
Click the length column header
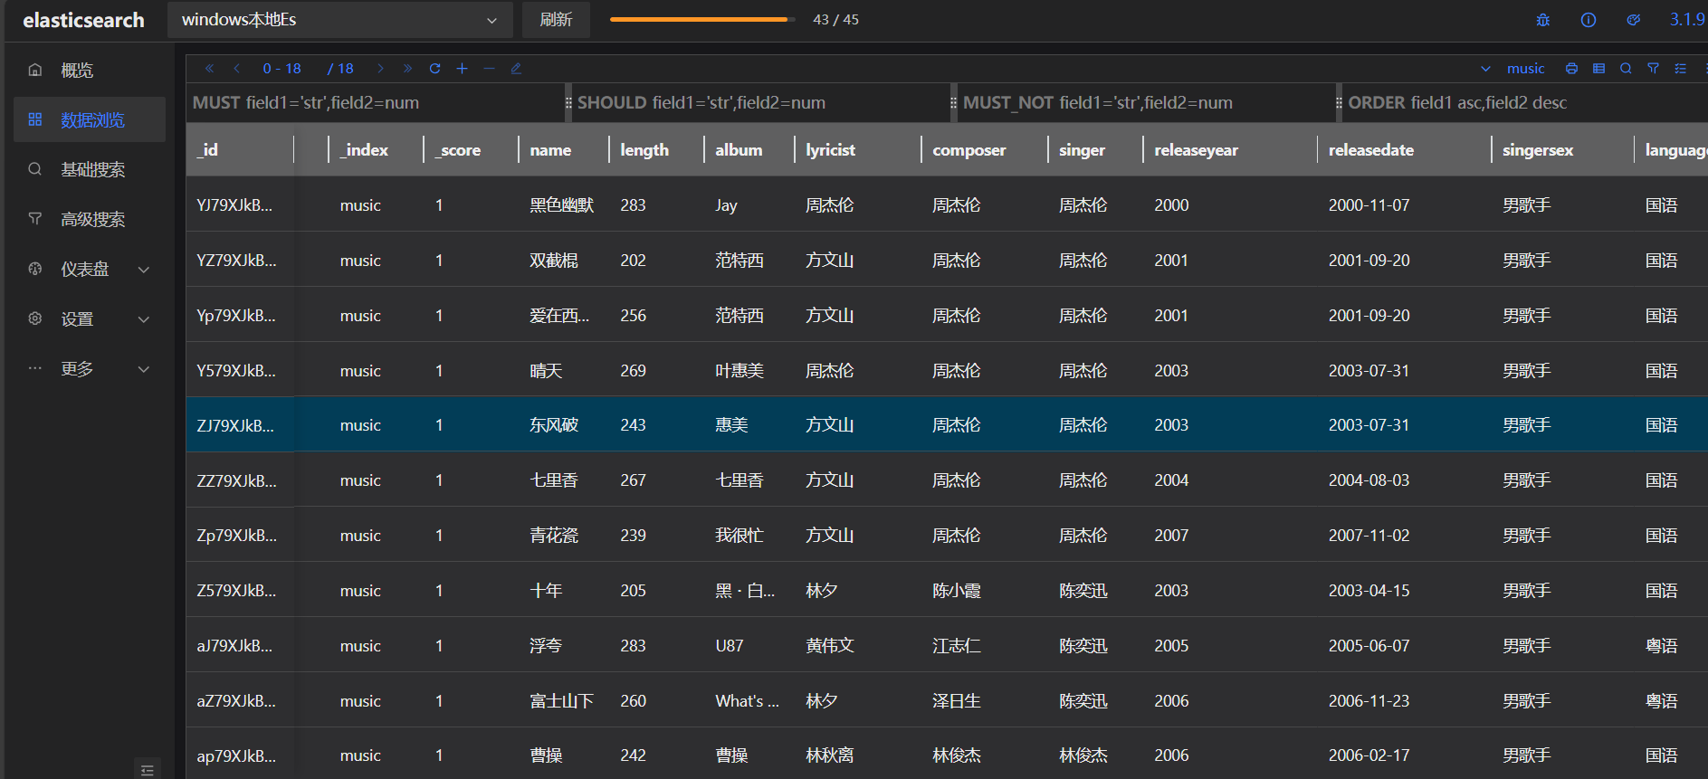click(x=656, y=150)
